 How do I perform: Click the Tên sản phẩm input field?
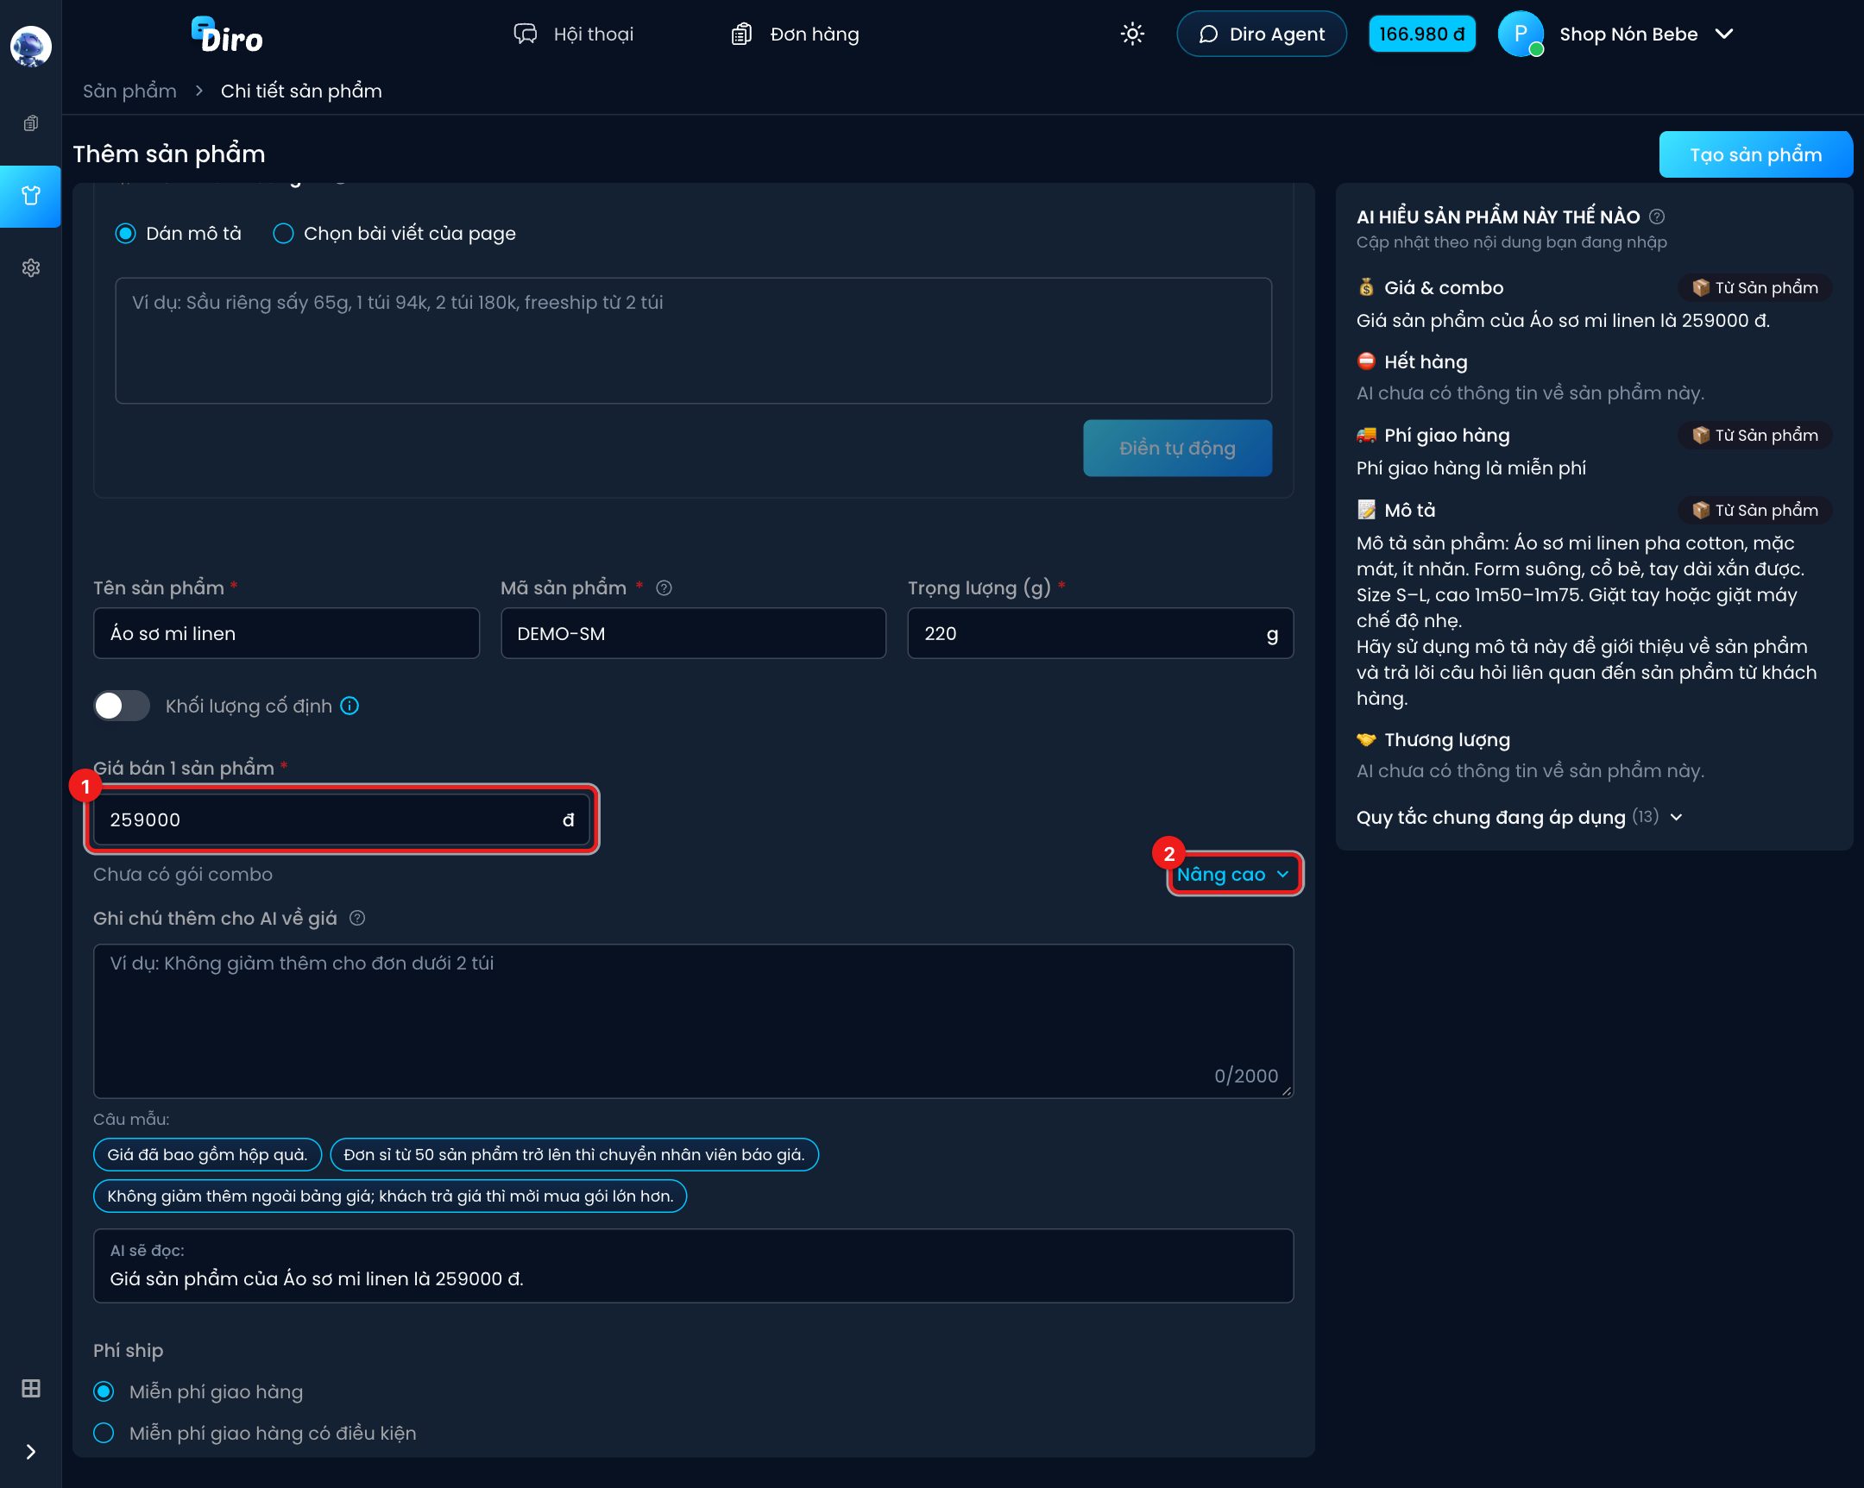(287, 633)
